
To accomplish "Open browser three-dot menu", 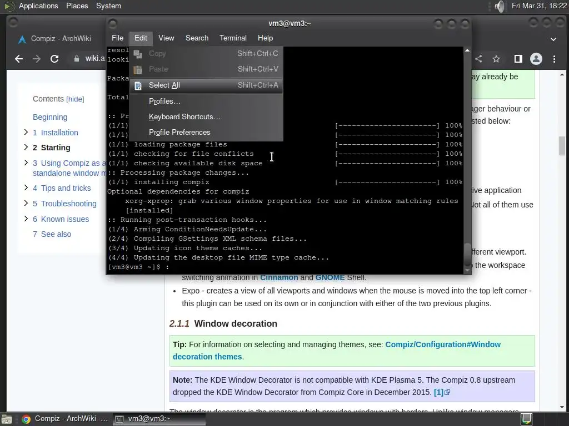I will pos(554,59).
